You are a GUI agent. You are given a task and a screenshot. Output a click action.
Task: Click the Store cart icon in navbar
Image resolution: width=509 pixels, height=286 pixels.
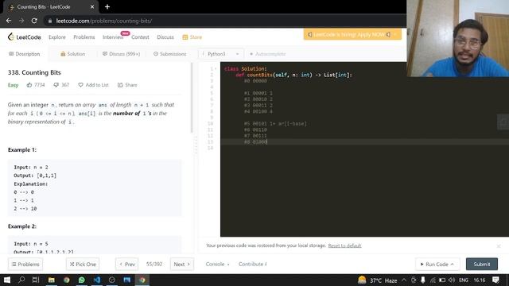185,37
